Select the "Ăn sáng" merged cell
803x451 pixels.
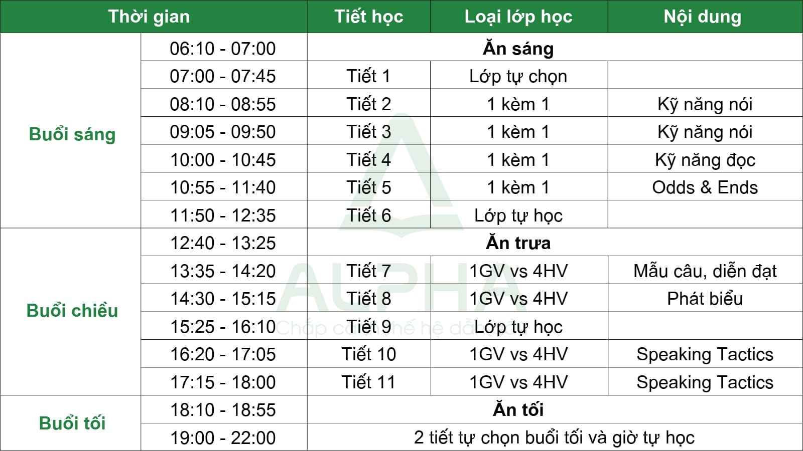pos(555,48)
